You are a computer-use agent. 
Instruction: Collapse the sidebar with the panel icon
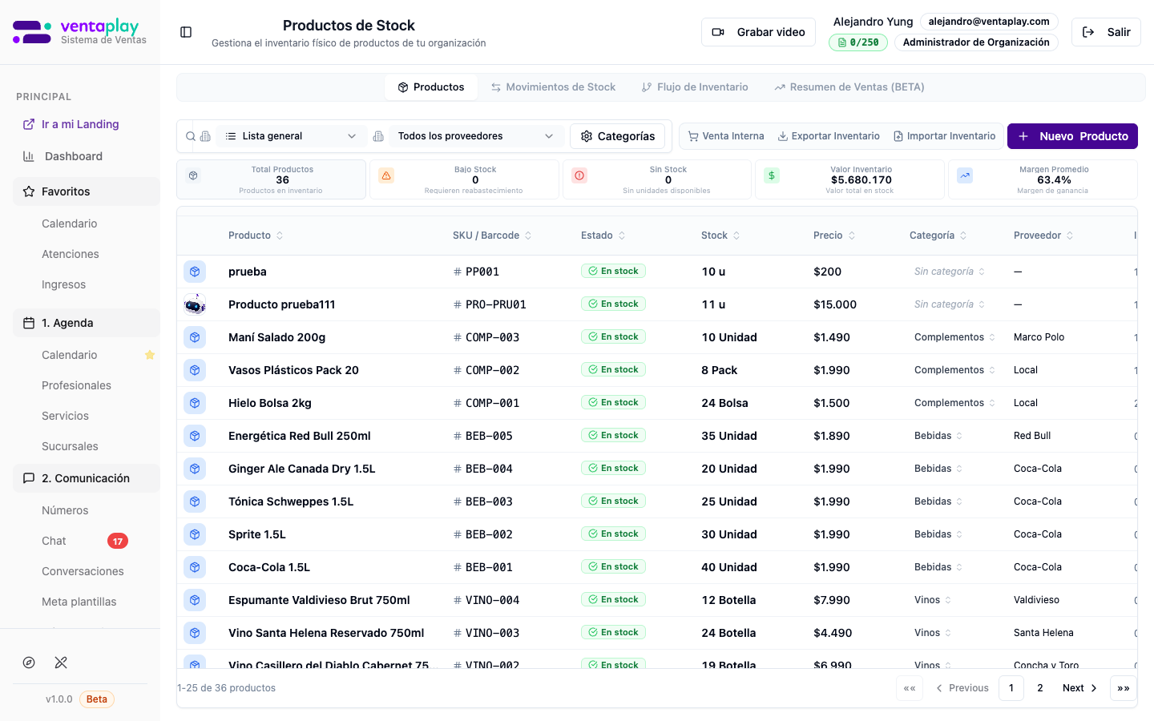186,31
